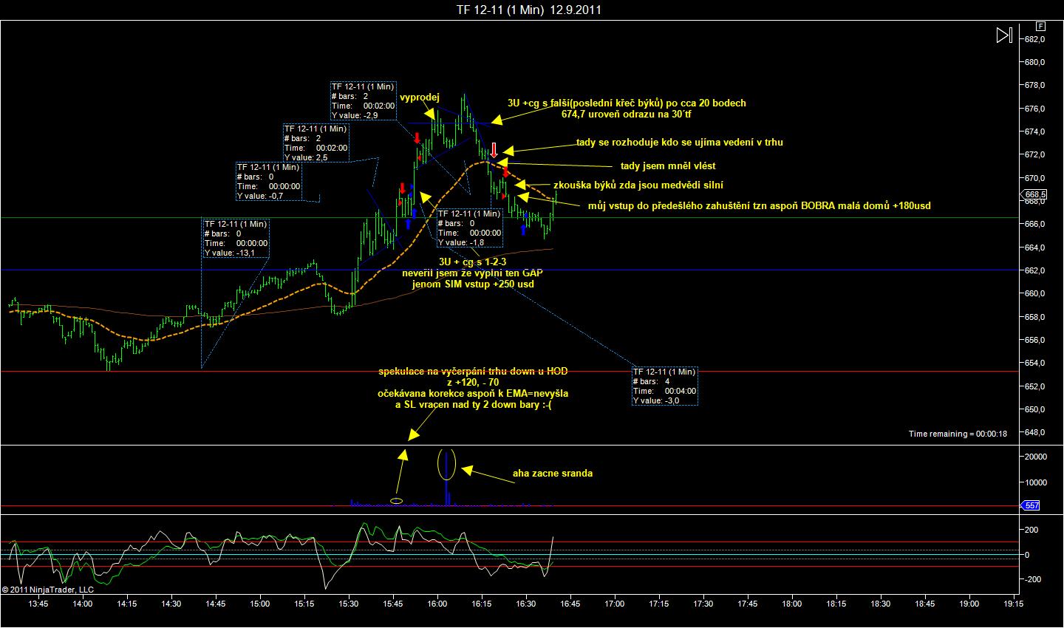Viewport: 1064px width, 628px height.
Task: Click the 16:45 time axis label
Action: tap(570, 603)
